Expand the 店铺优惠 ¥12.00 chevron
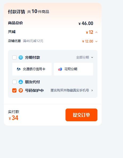Viewport: 123px width, 158px height. point(96,41)
